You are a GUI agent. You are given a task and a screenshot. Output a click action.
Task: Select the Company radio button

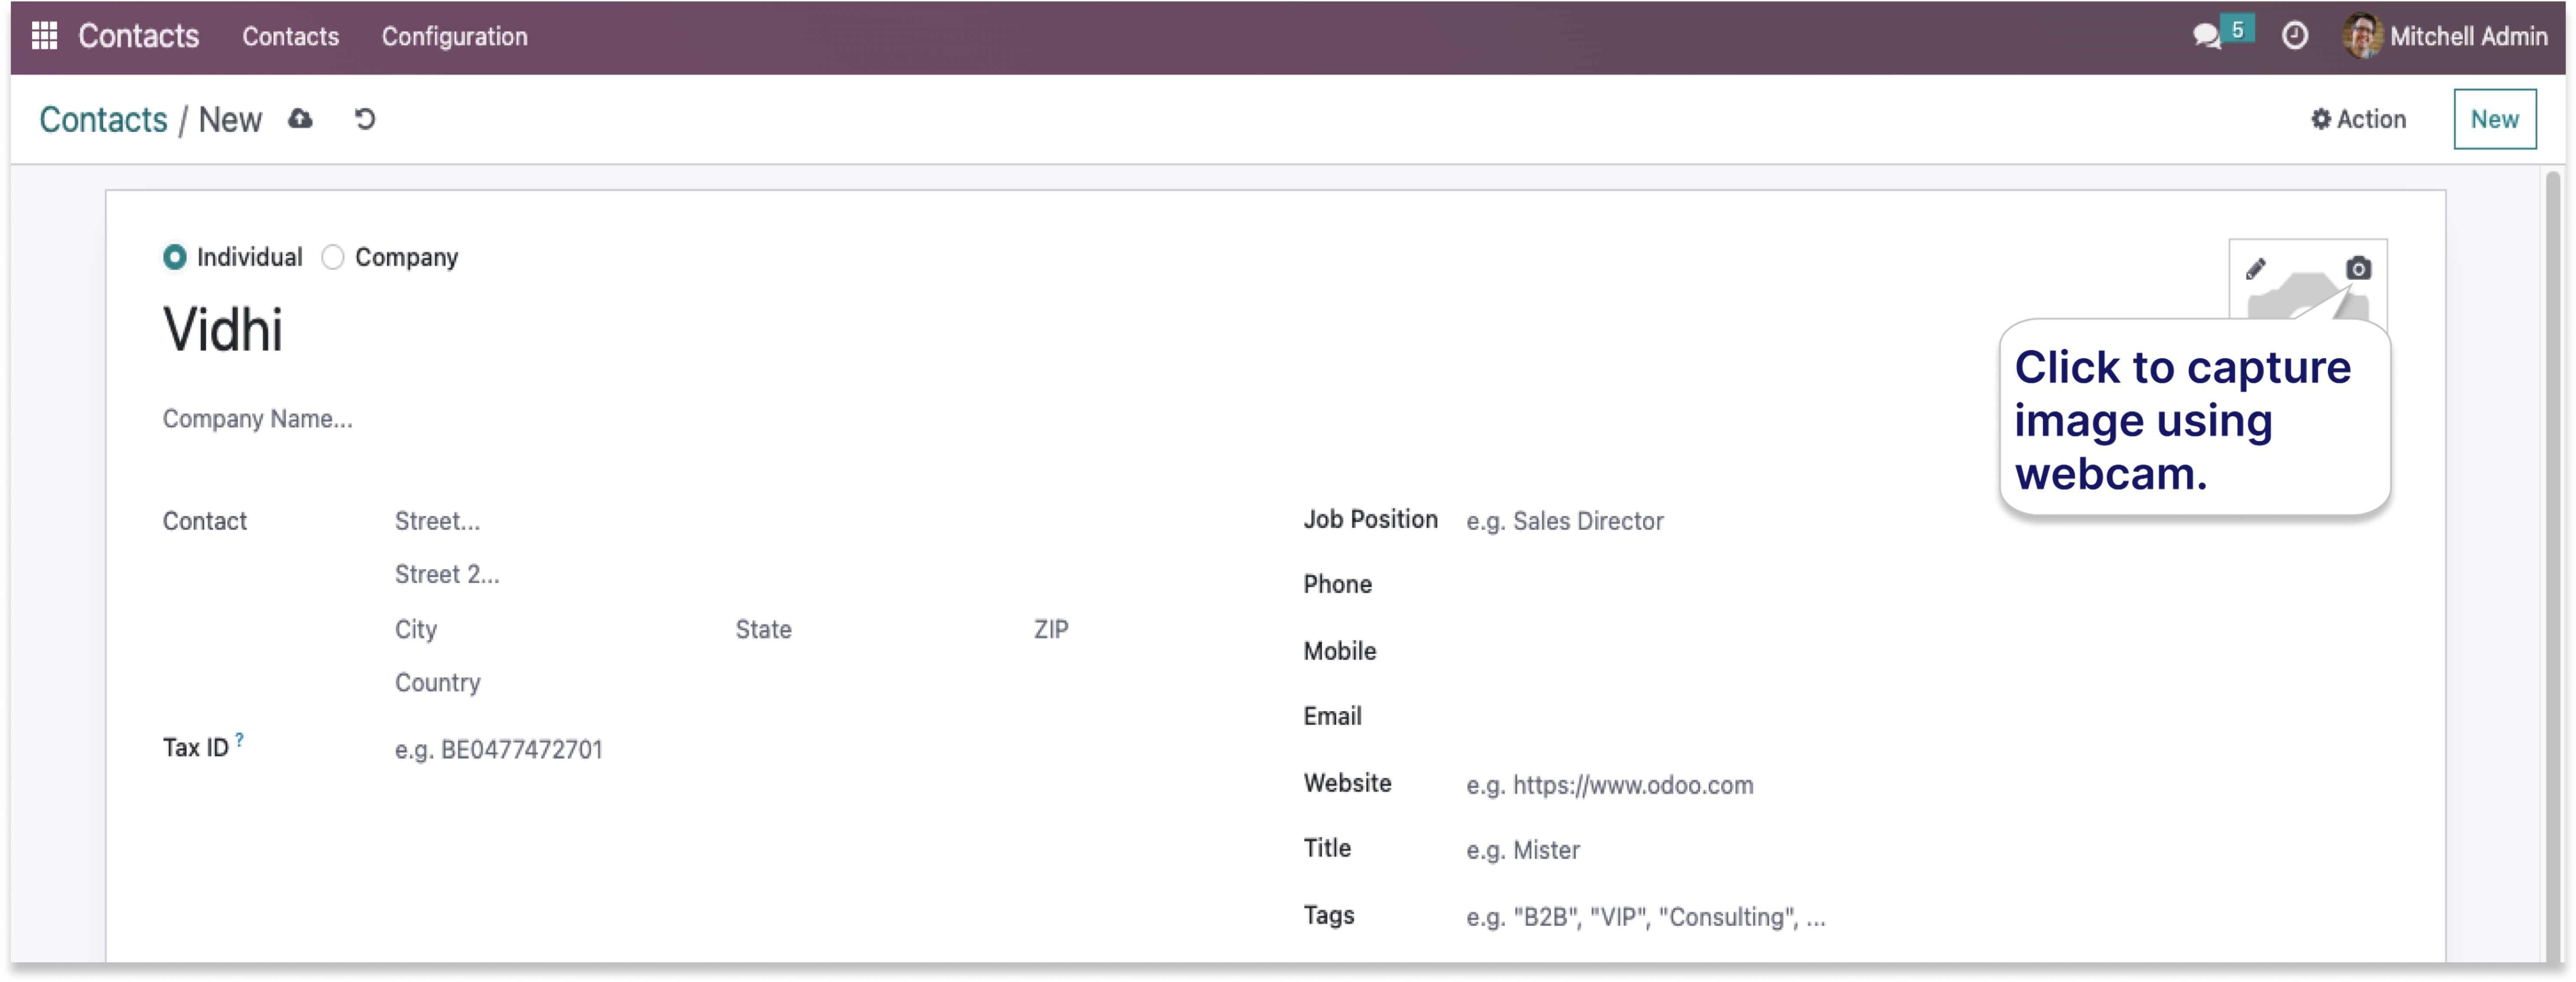pos(333,257)
